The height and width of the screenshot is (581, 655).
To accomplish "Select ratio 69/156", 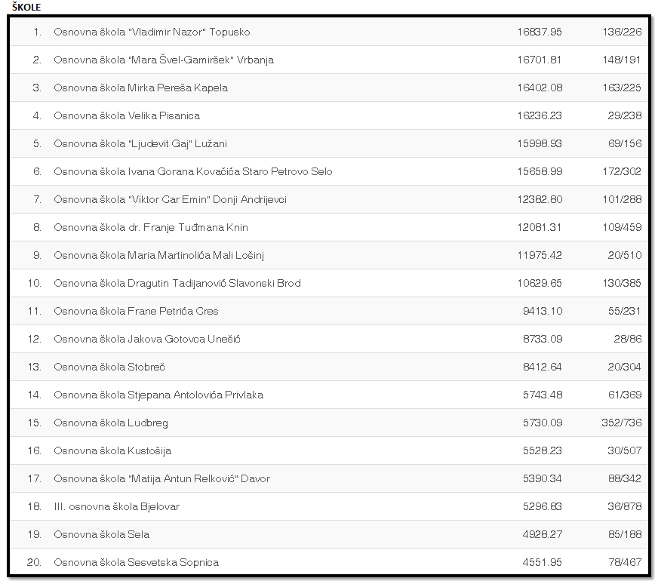I will click(625, 143).
